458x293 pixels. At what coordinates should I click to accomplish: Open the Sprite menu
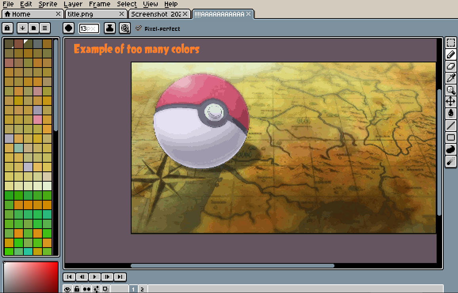click(x=48, y=4)
